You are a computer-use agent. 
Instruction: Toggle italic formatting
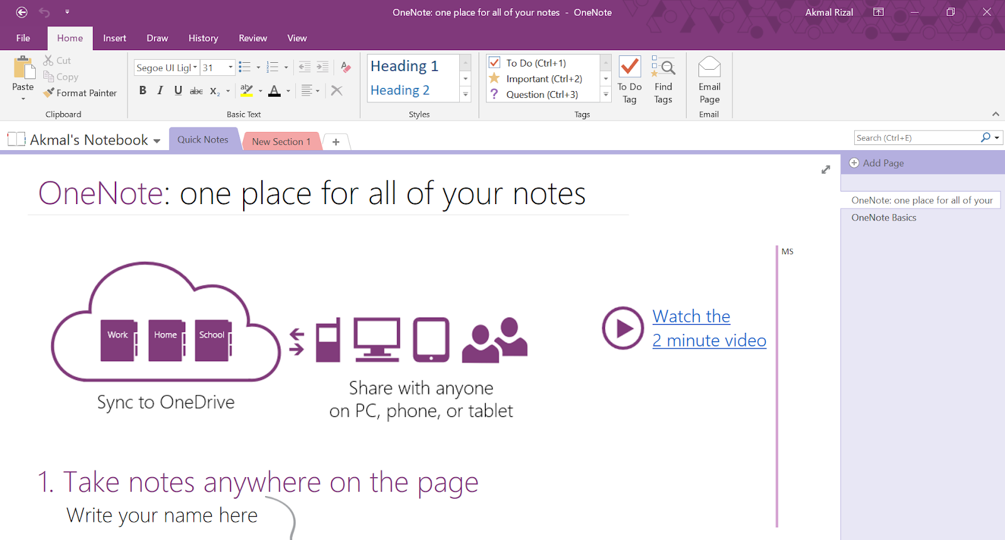(x=160, y=91)
